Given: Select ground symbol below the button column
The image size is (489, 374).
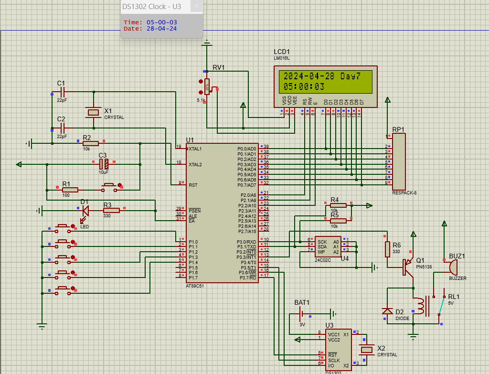Looking at the screenshot, I should [42, 326].
